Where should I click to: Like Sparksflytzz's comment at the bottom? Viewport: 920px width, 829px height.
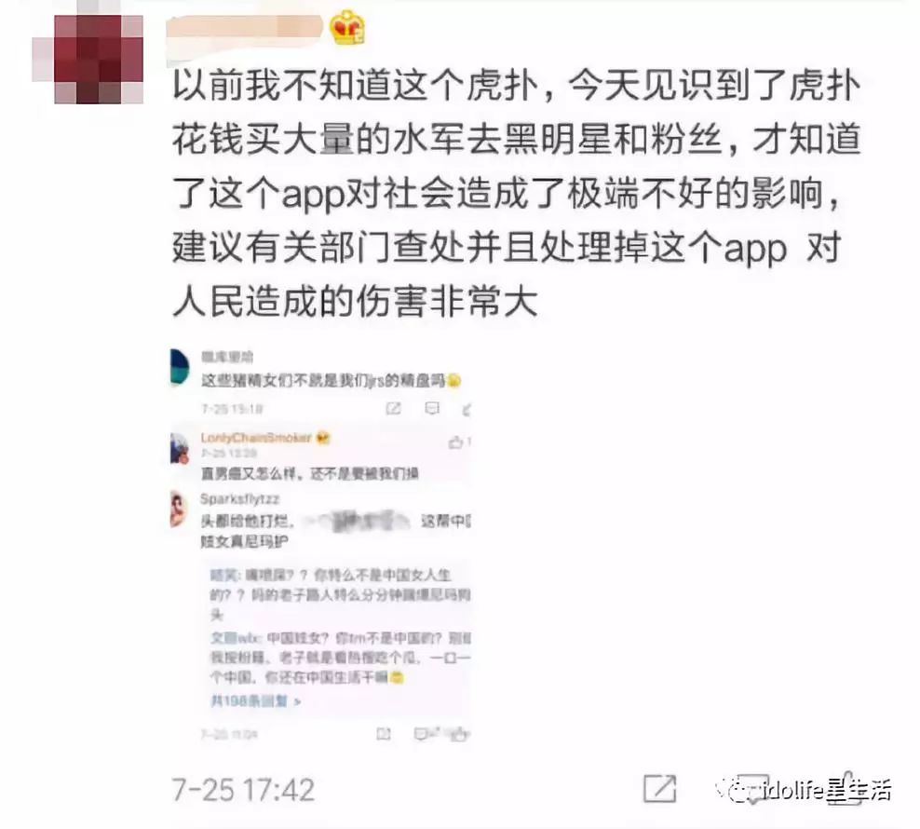(x=459, y=733)
